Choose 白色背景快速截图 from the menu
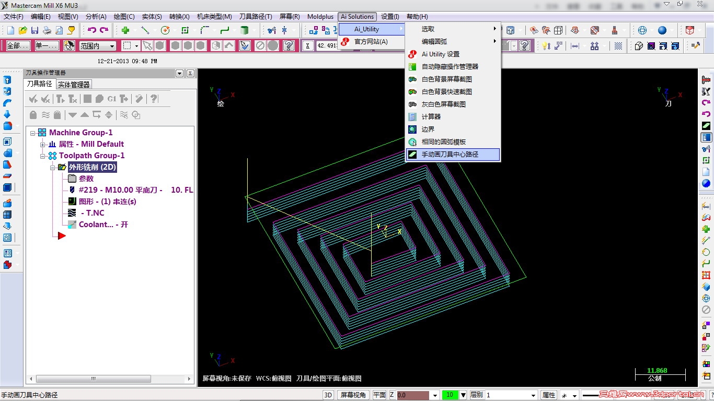Viewport: 714px width, 401px height. 453,91
